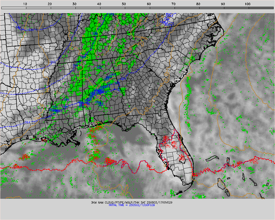Click the blue "INITIAL TIME = 250502/1200F029" text

(x=132, y=205)
